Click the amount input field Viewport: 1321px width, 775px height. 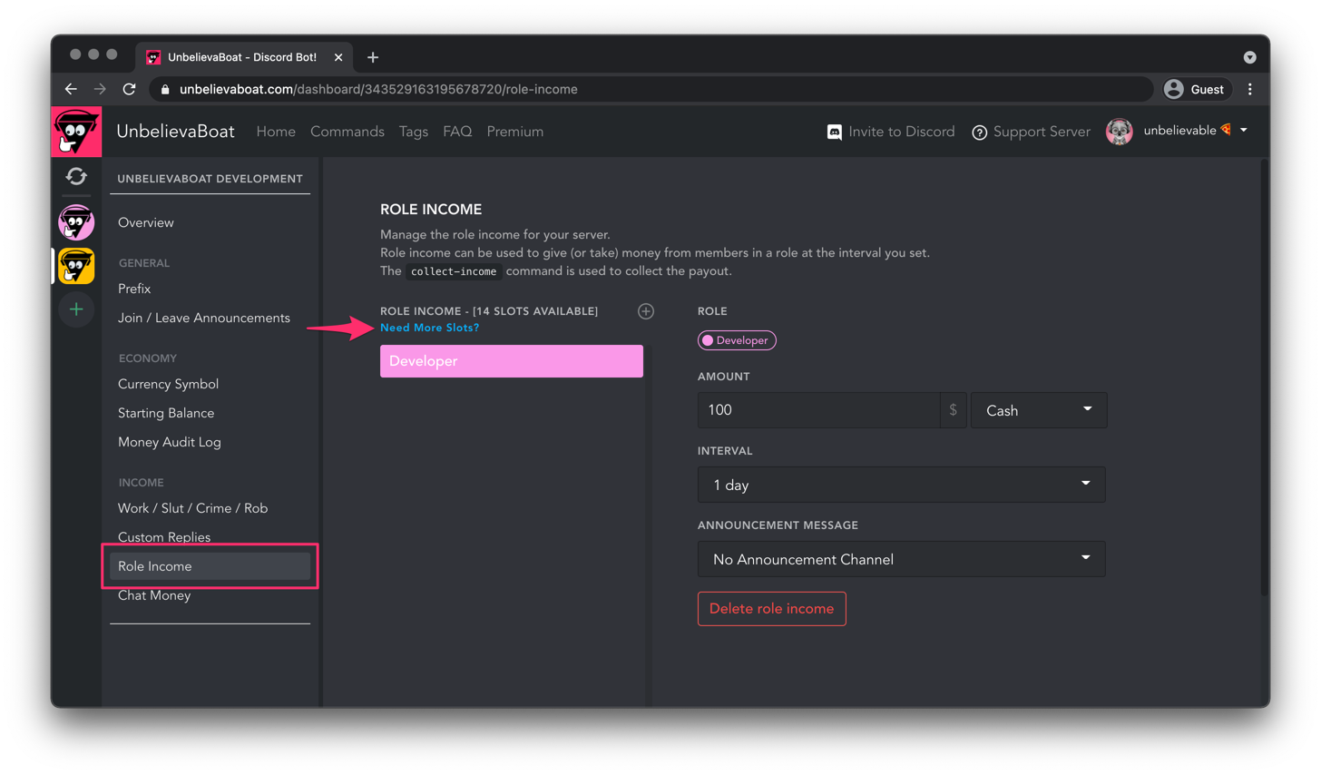click(x=817, y=410)
